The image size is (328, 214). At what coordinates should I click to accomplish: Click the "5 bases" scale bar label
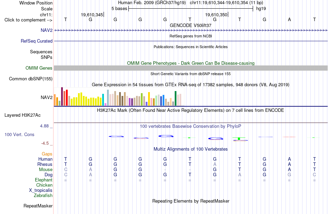pos(119,9)
